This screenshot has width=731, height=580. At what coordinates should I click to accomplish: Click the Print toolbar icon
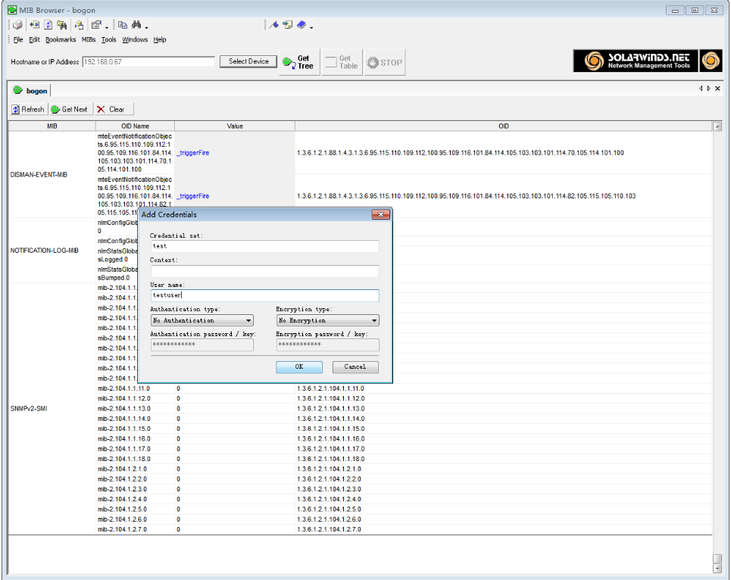point(17,25)
